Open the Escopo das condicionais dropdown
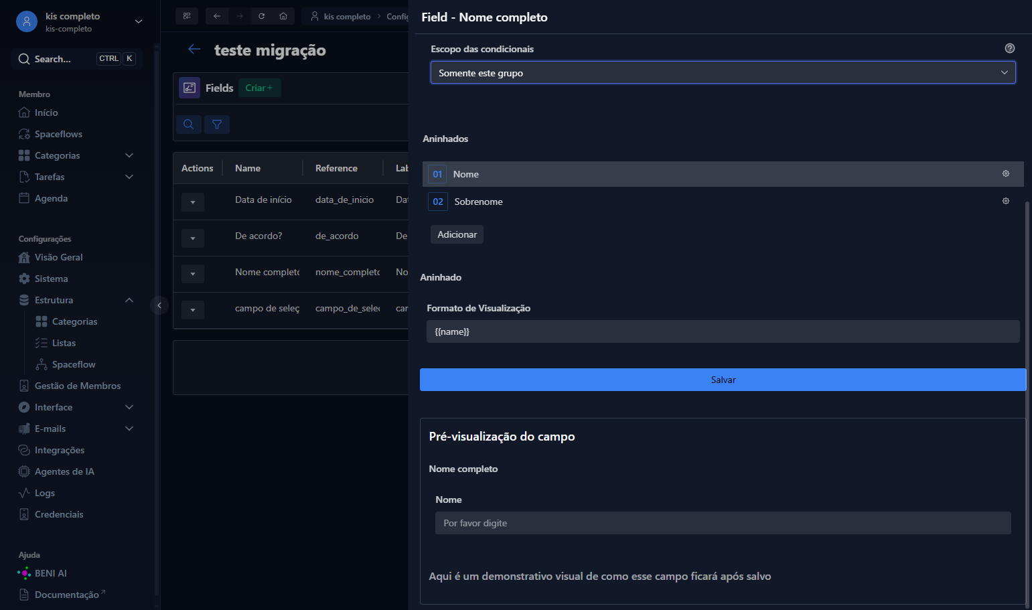1032x610 pixels. tap(723, 72)
